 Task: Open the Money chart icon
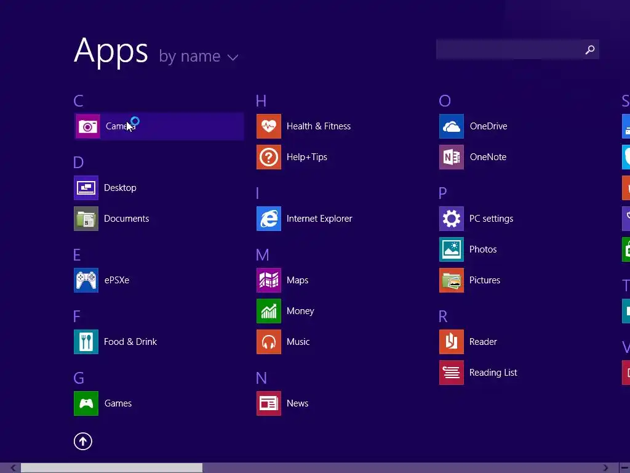(x=269, y=311)
